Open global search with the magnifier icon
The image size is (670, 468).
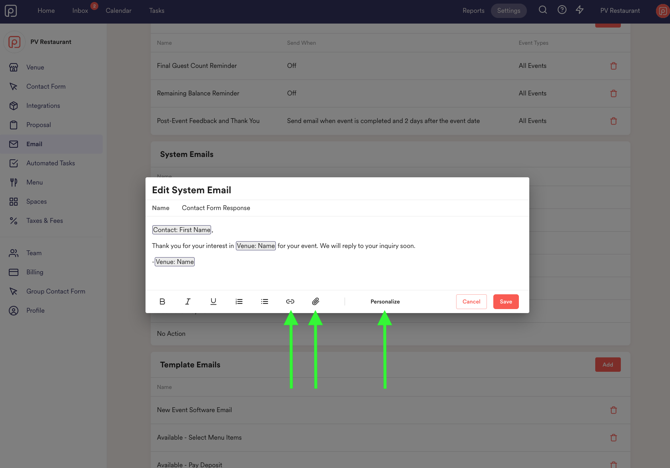pos(542,10)
